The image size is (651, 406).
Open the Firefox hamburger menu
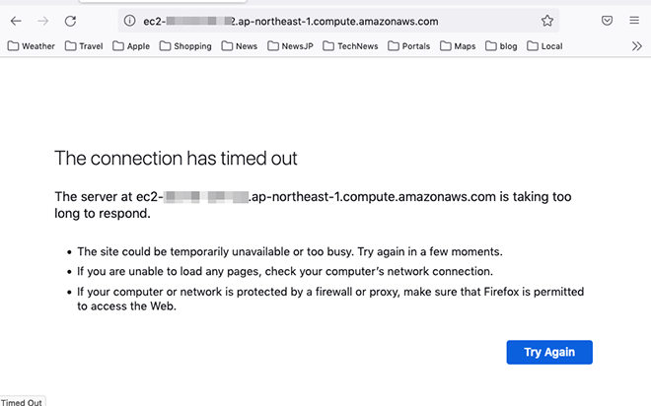coord(634,21)
